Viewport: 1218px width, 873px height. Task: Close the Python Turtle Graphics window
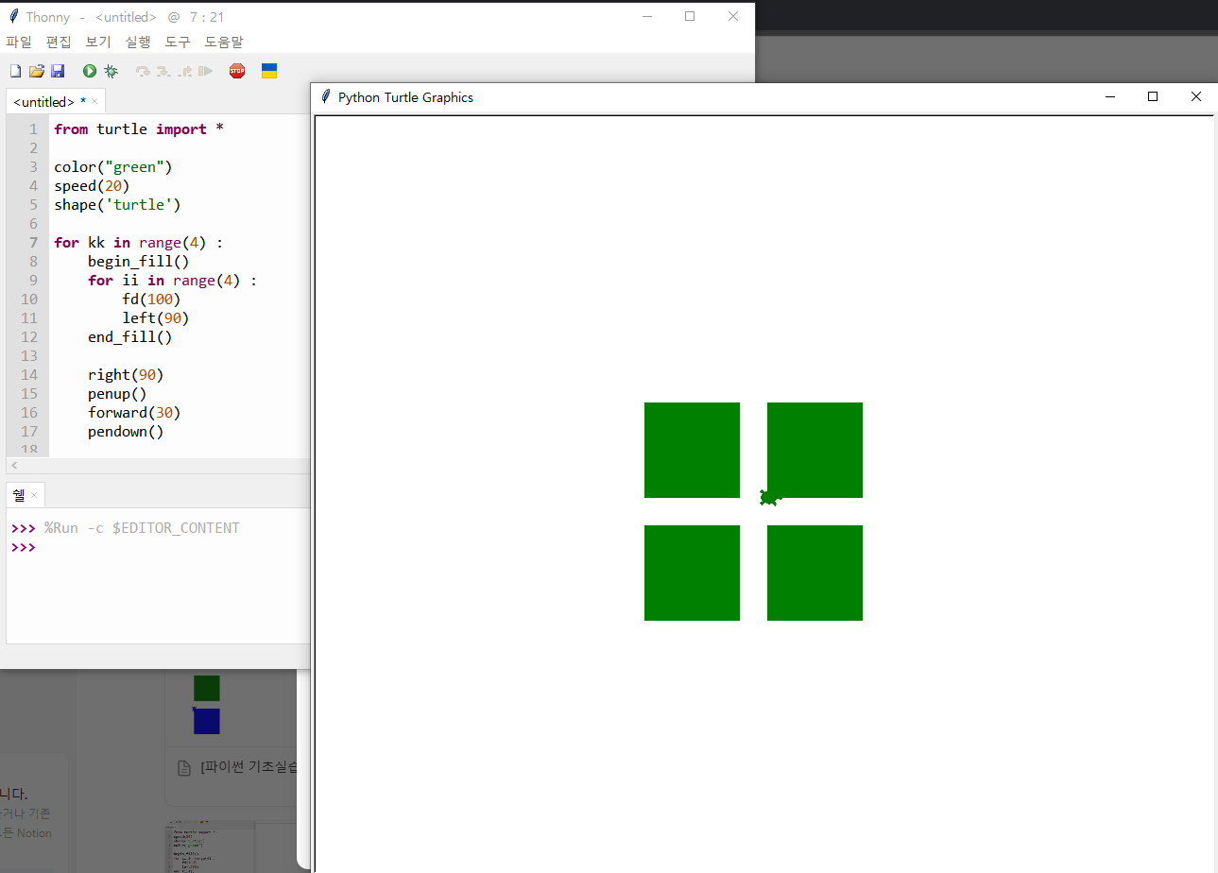[x=1196, y=96]
